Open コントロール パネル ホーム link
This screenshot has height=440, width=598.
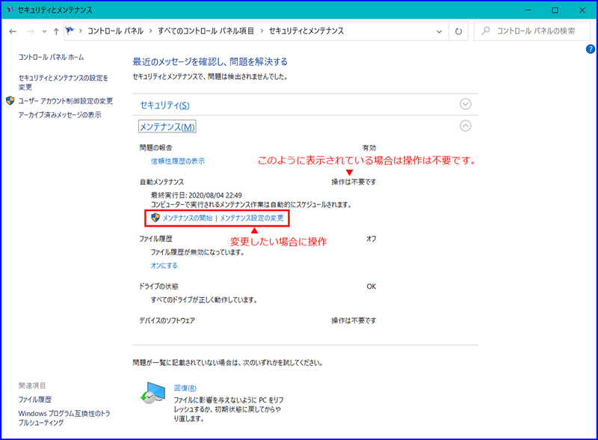pyautogui.click(x=51, y=58)
